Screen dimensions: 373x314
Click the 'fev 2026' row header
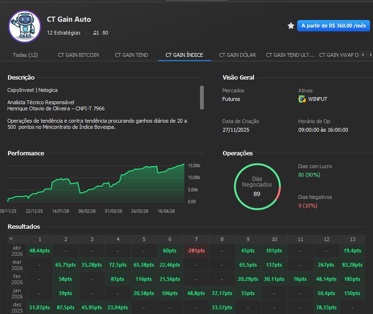[x=17, y=279]
